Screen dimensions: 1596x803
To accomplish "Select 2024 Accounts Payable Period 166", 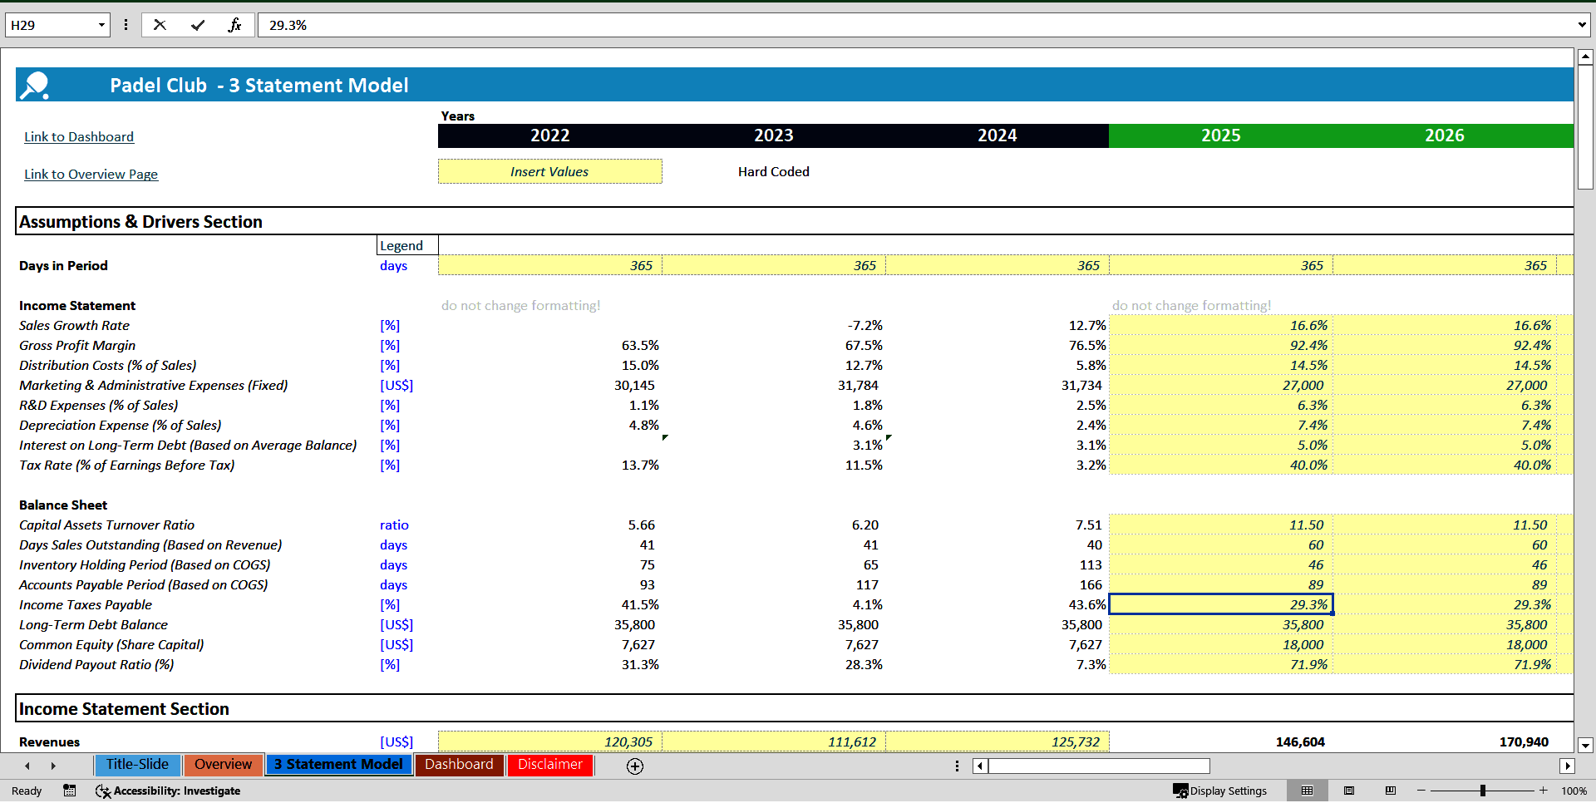I will click(997, 584).
